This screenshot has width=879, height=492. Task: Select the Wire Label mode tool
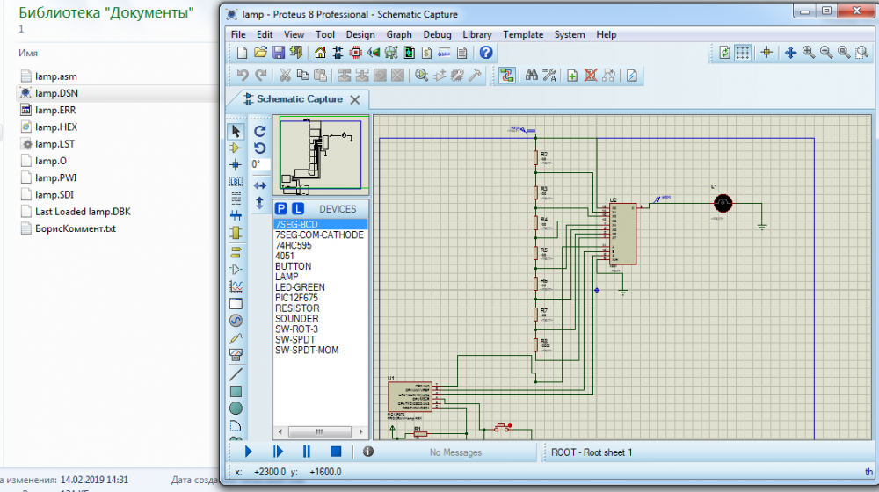236,181
